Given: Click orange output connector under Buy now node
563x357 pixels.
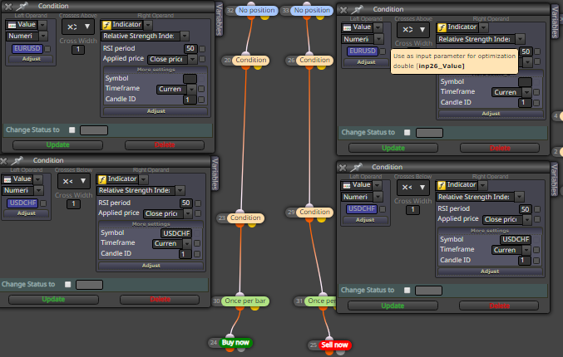Looking at the screenshot, I should (230, 349).
